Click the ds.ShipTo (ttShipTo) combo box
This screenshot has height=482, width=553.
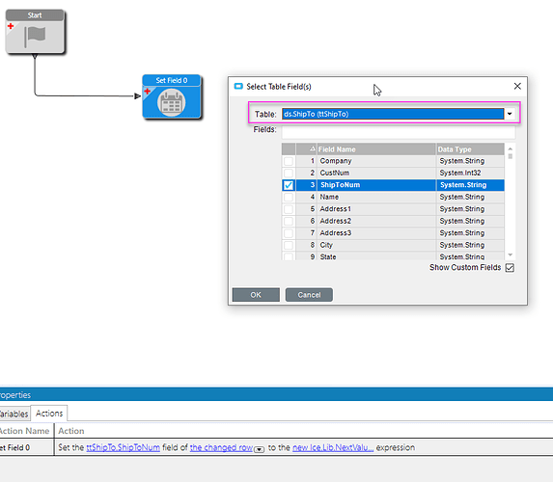pos(393,114)
